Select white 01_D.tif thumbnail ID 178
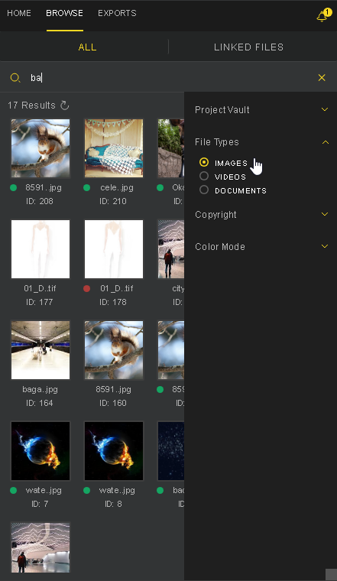Image resolution: width=337 pixels, height=581 pixels. tap(114, 249)
